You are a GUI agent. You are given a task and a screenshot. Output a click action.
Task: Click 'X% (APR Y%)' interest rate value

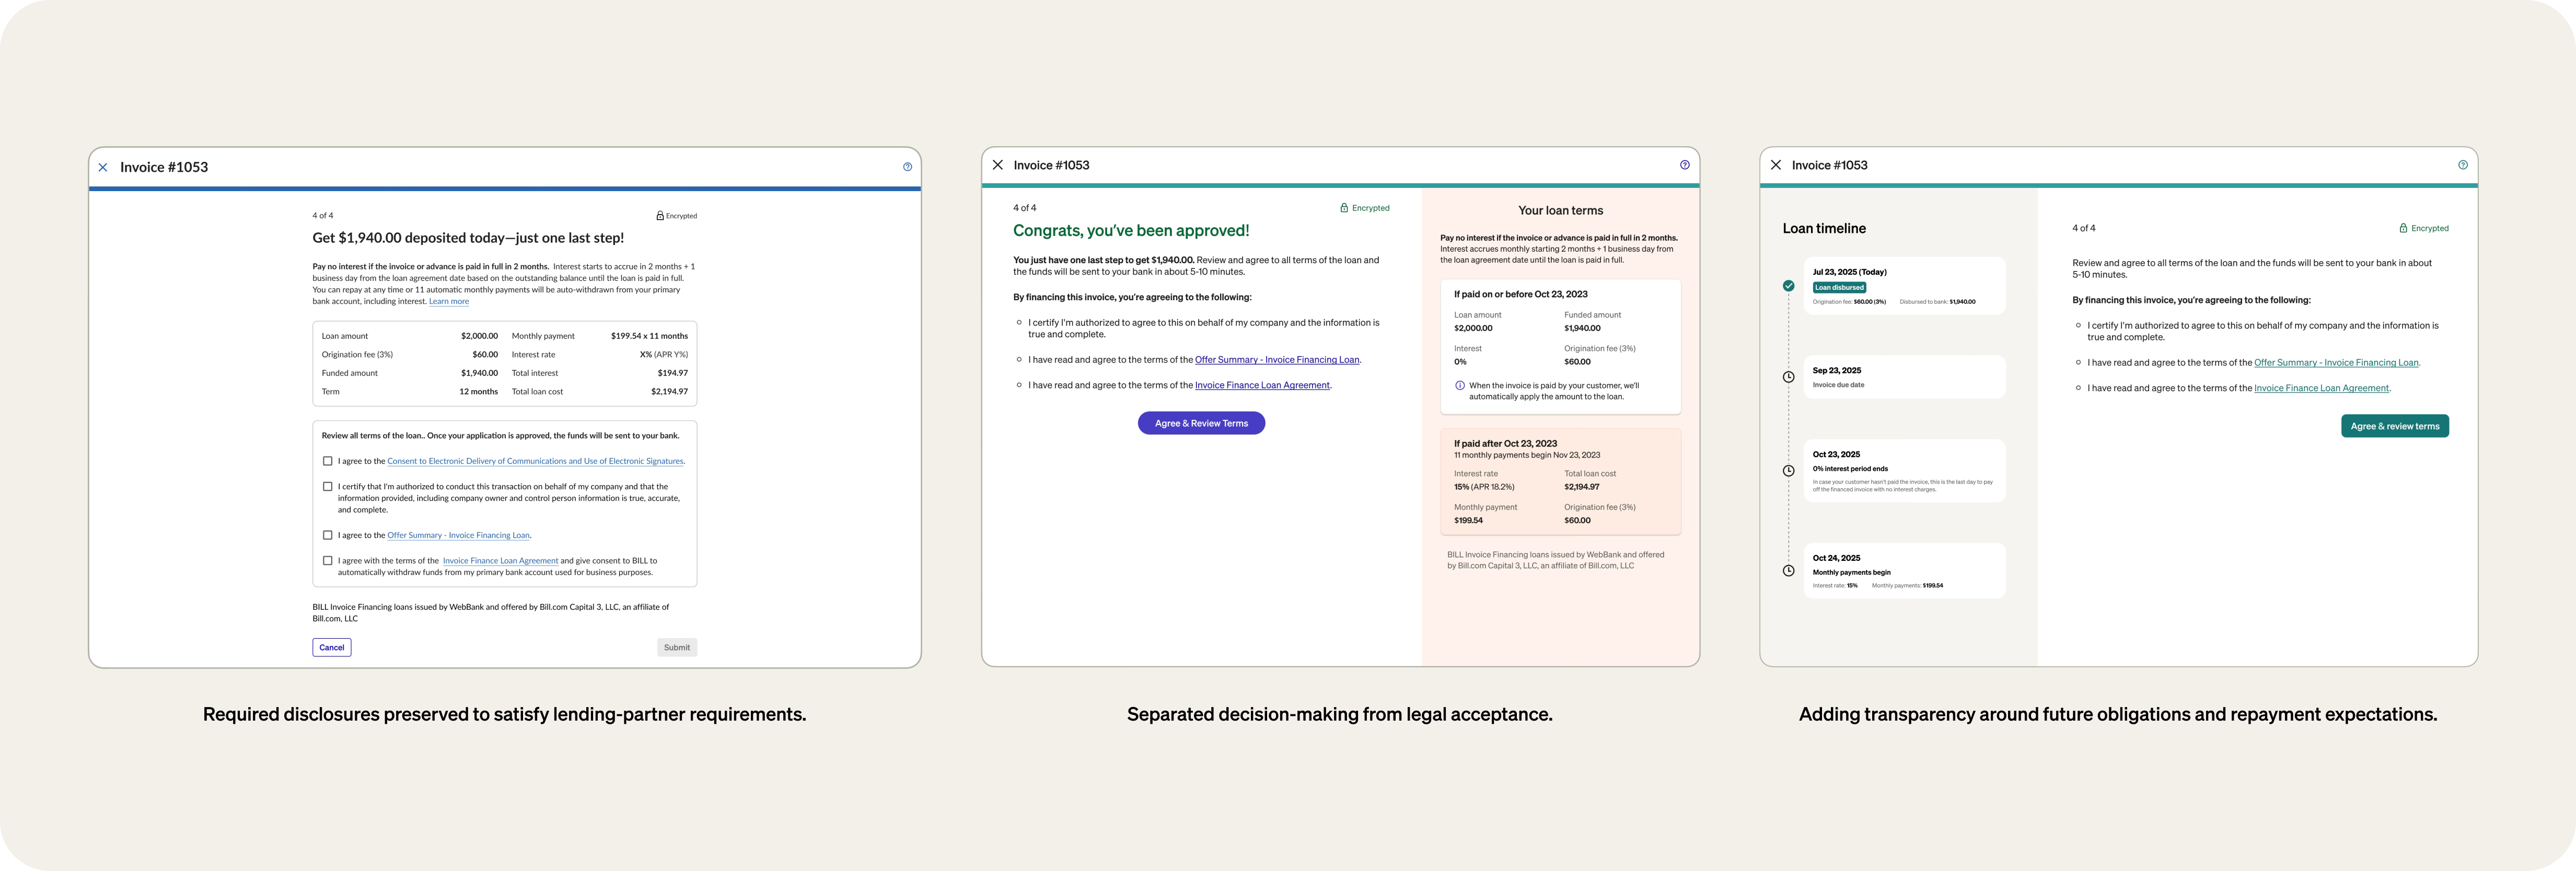click(663, 355)
